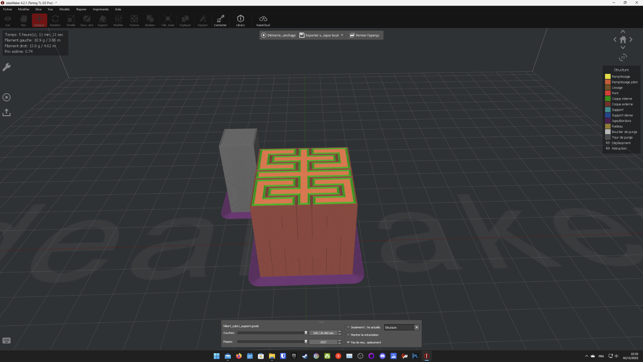
Task: Toggle Déplacement visibility eye icon
Action: tap(608, 143)
